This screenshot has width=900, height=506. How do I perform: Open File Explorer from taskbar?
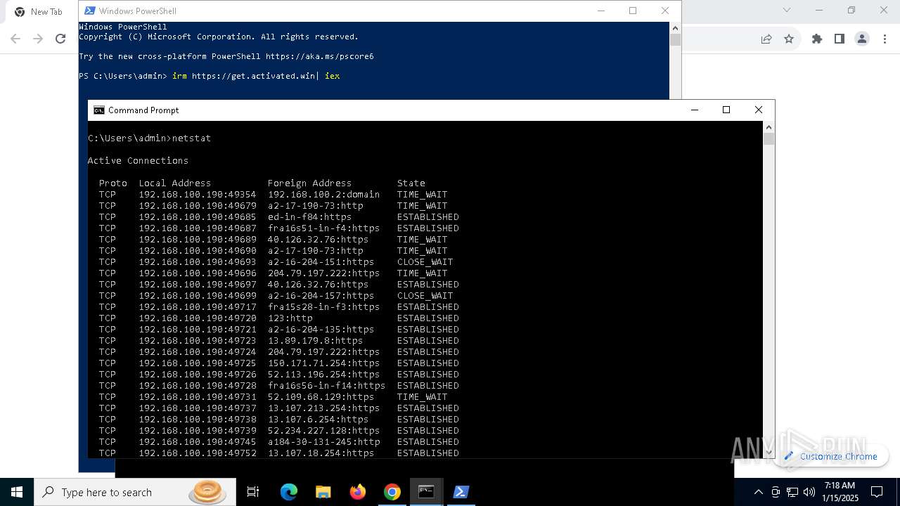point(323,492)
